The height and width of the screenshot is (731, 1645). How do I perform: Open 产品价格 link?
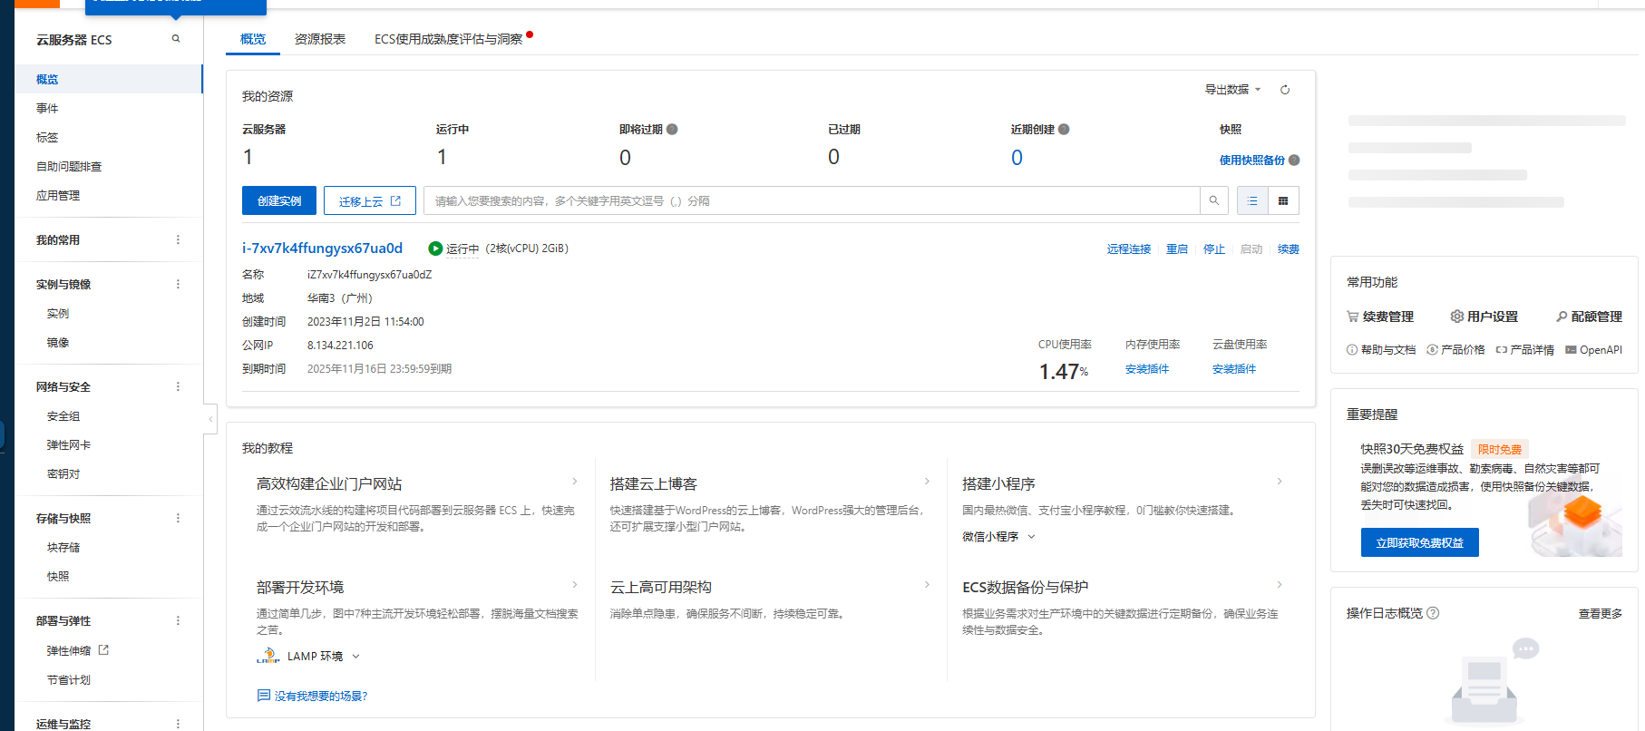tap(1455, 350)
